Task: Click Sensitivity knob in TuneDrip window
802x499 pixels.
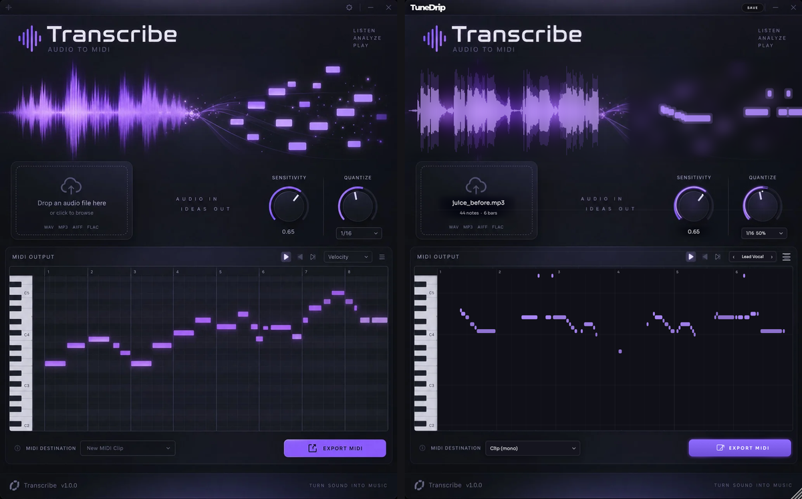Action: [693, 205]
